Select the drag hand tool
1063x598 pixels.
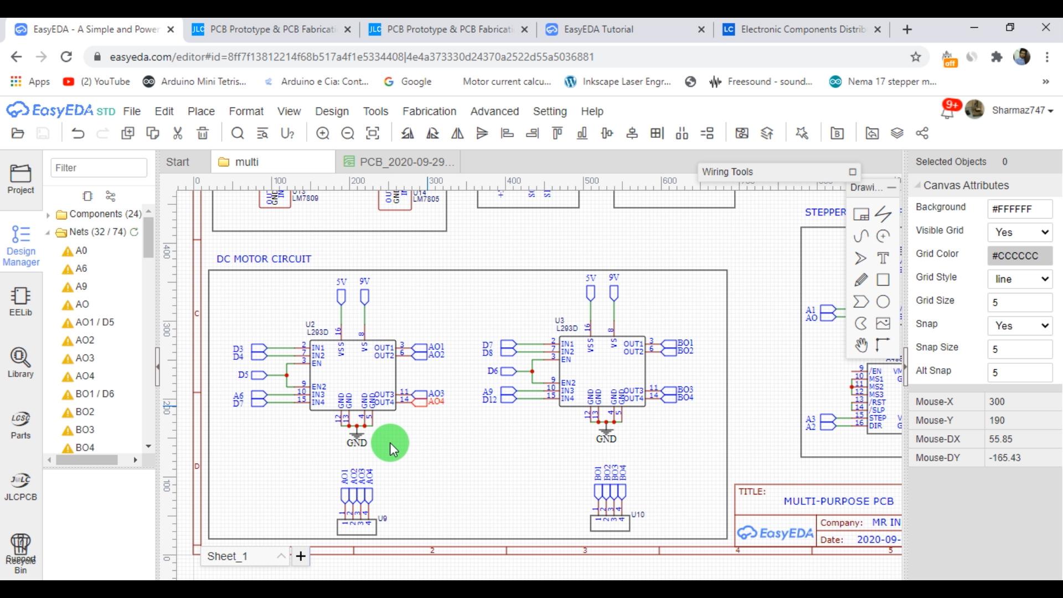[x=861, y=345]
